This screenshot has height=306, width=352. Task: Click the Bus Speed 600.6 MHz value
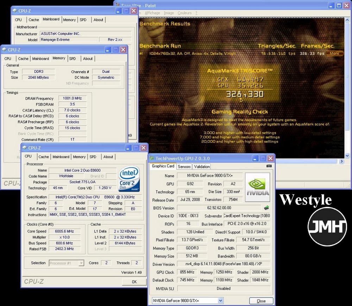64,243
